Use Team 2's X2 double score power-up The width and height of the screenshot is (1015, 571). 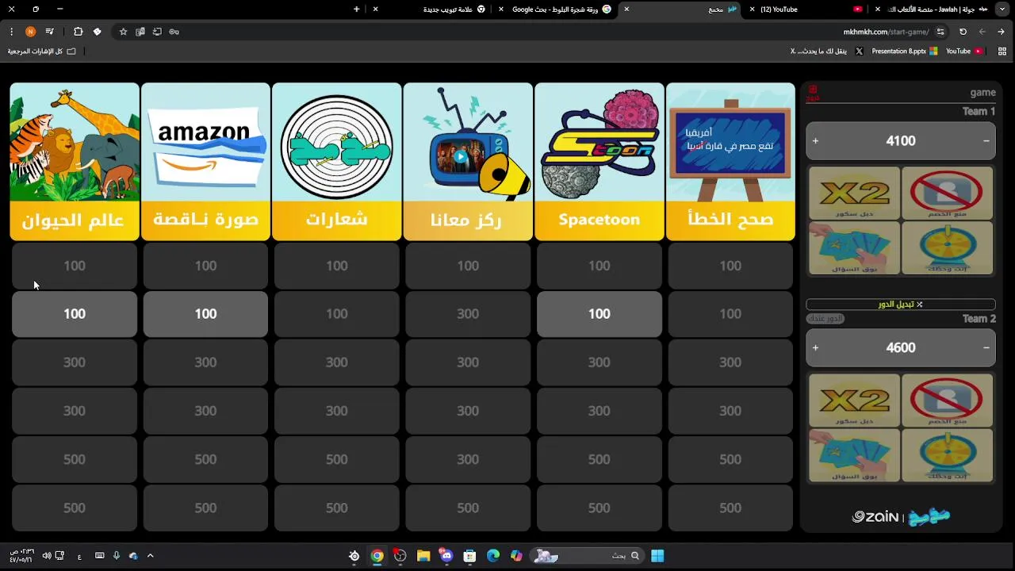coord(854,400)
